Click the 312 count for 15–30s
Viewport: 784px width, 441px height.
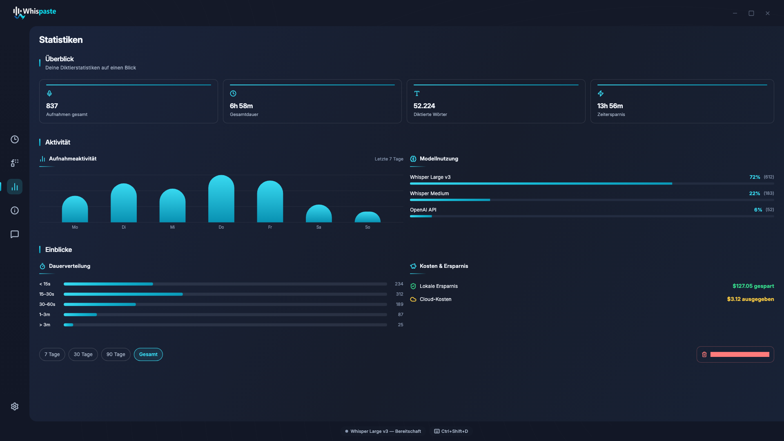pos(399,294)
